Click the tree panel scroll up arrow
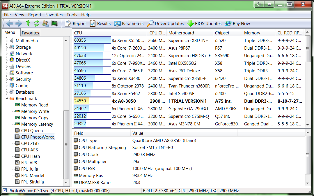Viewport: 314px width, 196px height. tap(66, 41)
